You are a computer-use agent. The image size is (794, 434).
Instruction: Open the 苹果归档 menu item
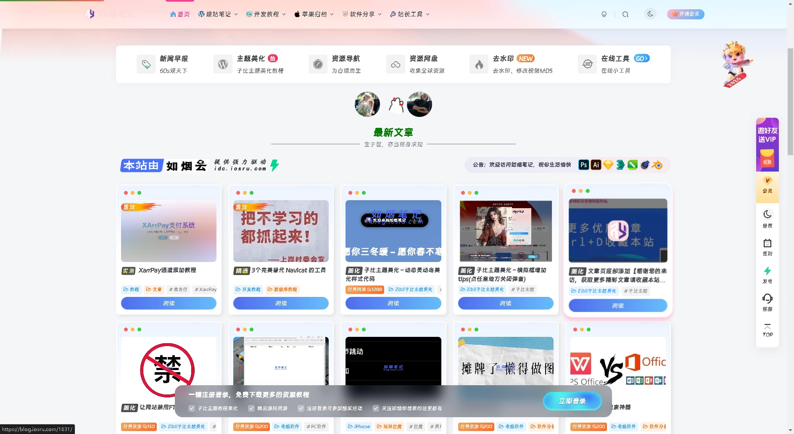coord(314,14)
